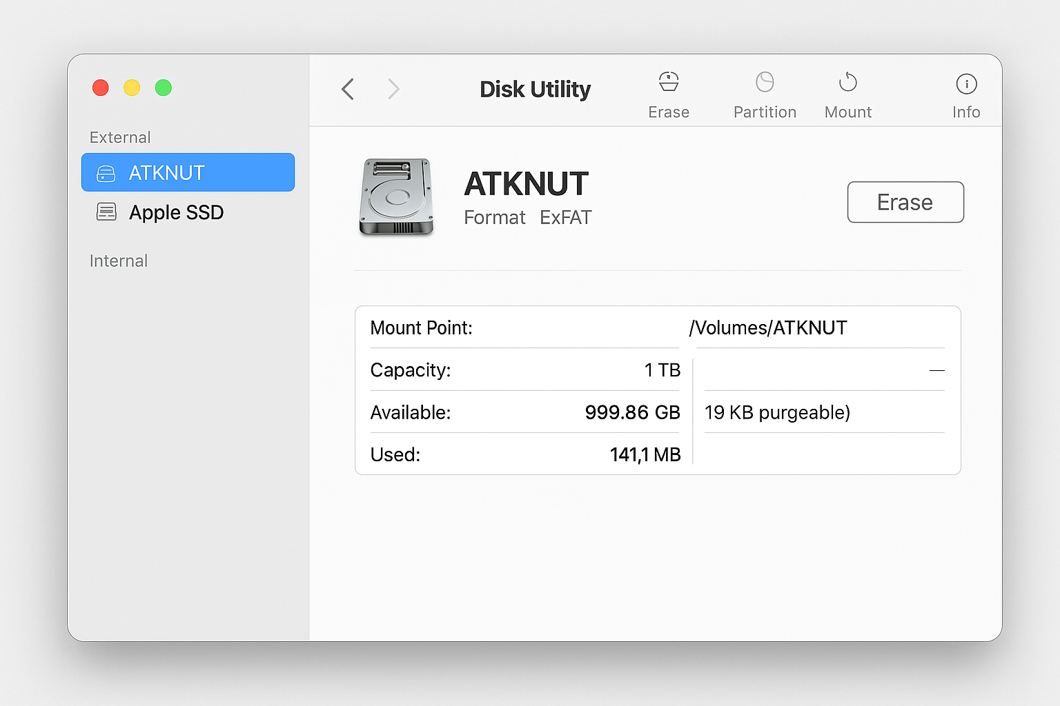Click the Disk Utility window title

(536, 89)
